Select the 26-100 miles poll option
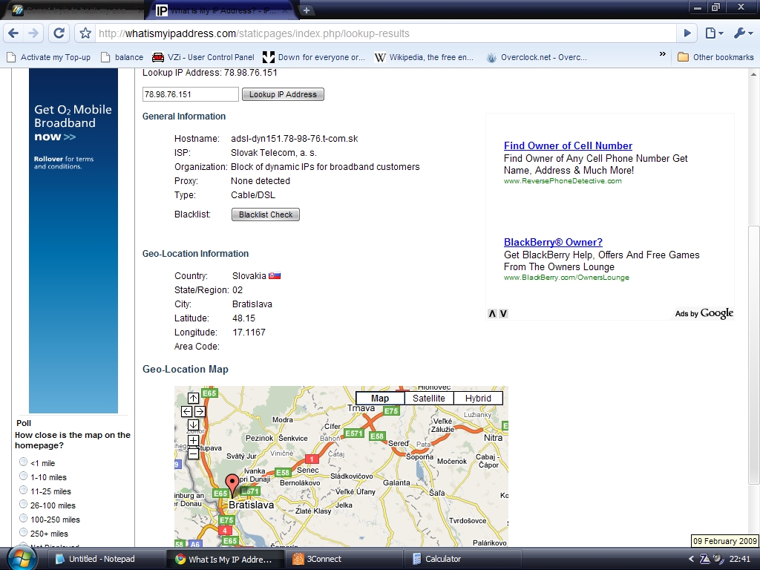 click(x=23, y=504)
